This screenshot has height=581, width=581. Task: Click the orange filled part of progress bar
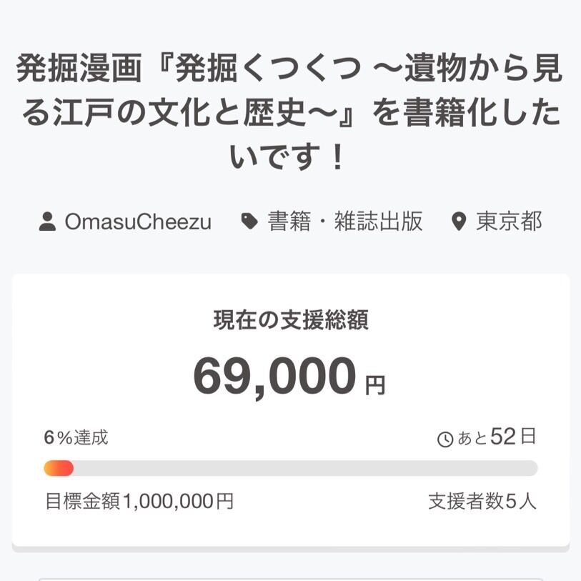tap(59, 468)
